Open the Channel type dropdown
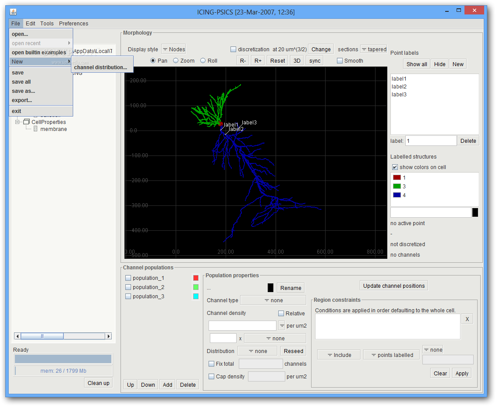Image resolution: width=496 pixels, height=406 pixels. pos(273,300)
